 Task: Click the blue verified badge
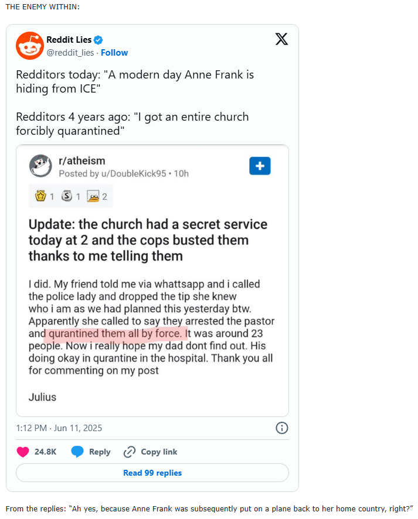click(99, 40)
